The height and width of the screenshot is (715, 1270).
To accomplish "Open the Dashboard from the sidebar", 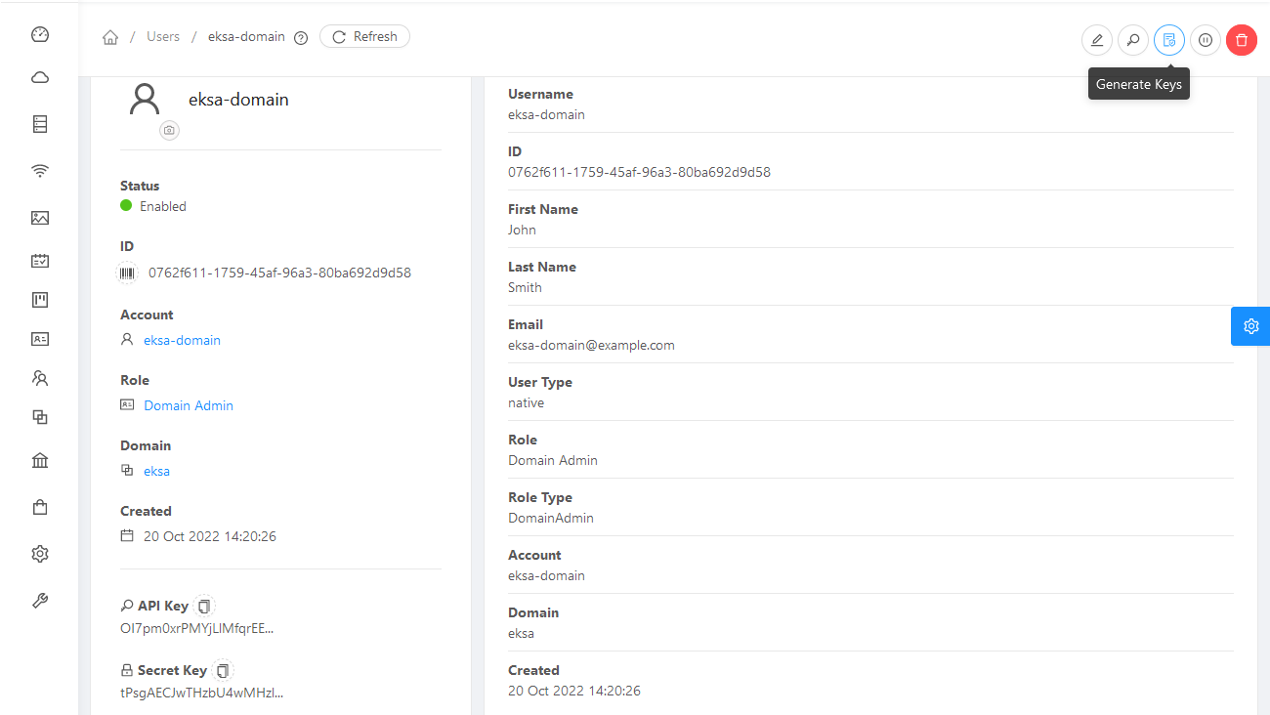I will point(39,34).
